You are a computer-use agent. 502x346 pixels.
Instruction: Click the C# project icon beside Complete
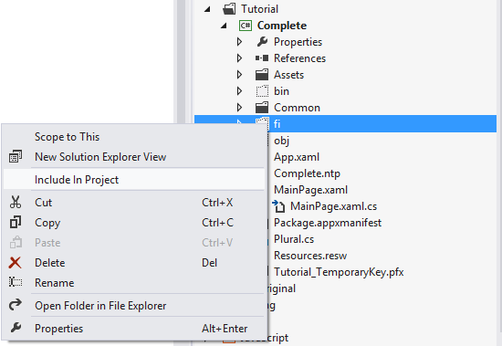click(x=246, y=26)
